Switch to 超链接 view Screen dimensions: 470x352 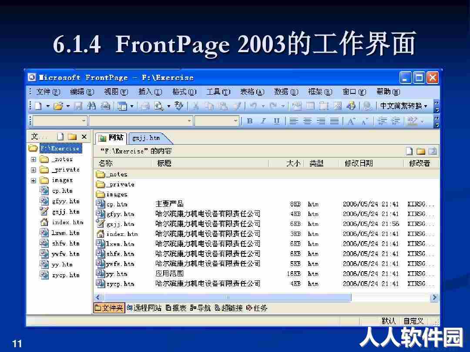(229, 308)
